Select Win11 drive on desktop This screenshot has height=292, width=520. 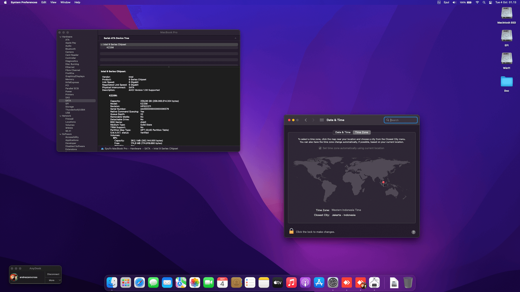click(506, 61)
